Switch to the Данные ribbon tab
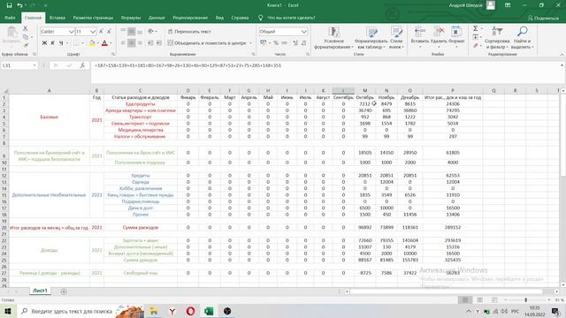566x318 pixels. tap(157, 18)
